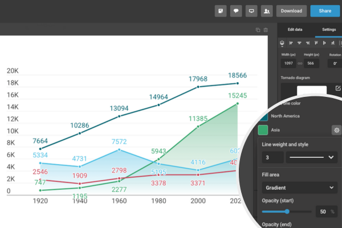342x228 pixels.
Task: Click y-axis label 20K
Action: [13, 71]
